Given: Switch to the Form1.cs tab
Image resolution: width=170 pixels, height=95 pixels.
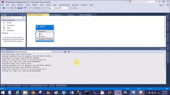Looking at the screenshot, I should 71,15.
